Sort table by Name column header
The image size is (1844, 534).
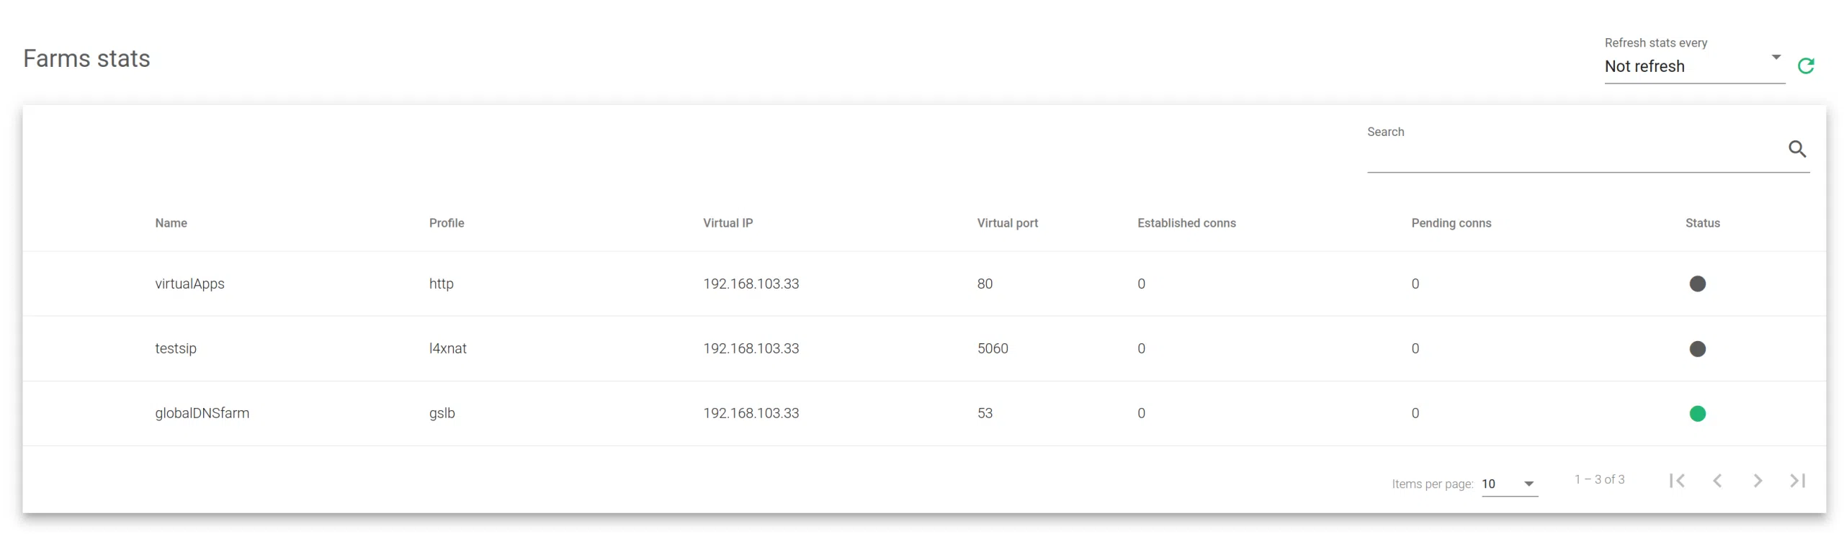pyautogui.click(x=171, y=223)
